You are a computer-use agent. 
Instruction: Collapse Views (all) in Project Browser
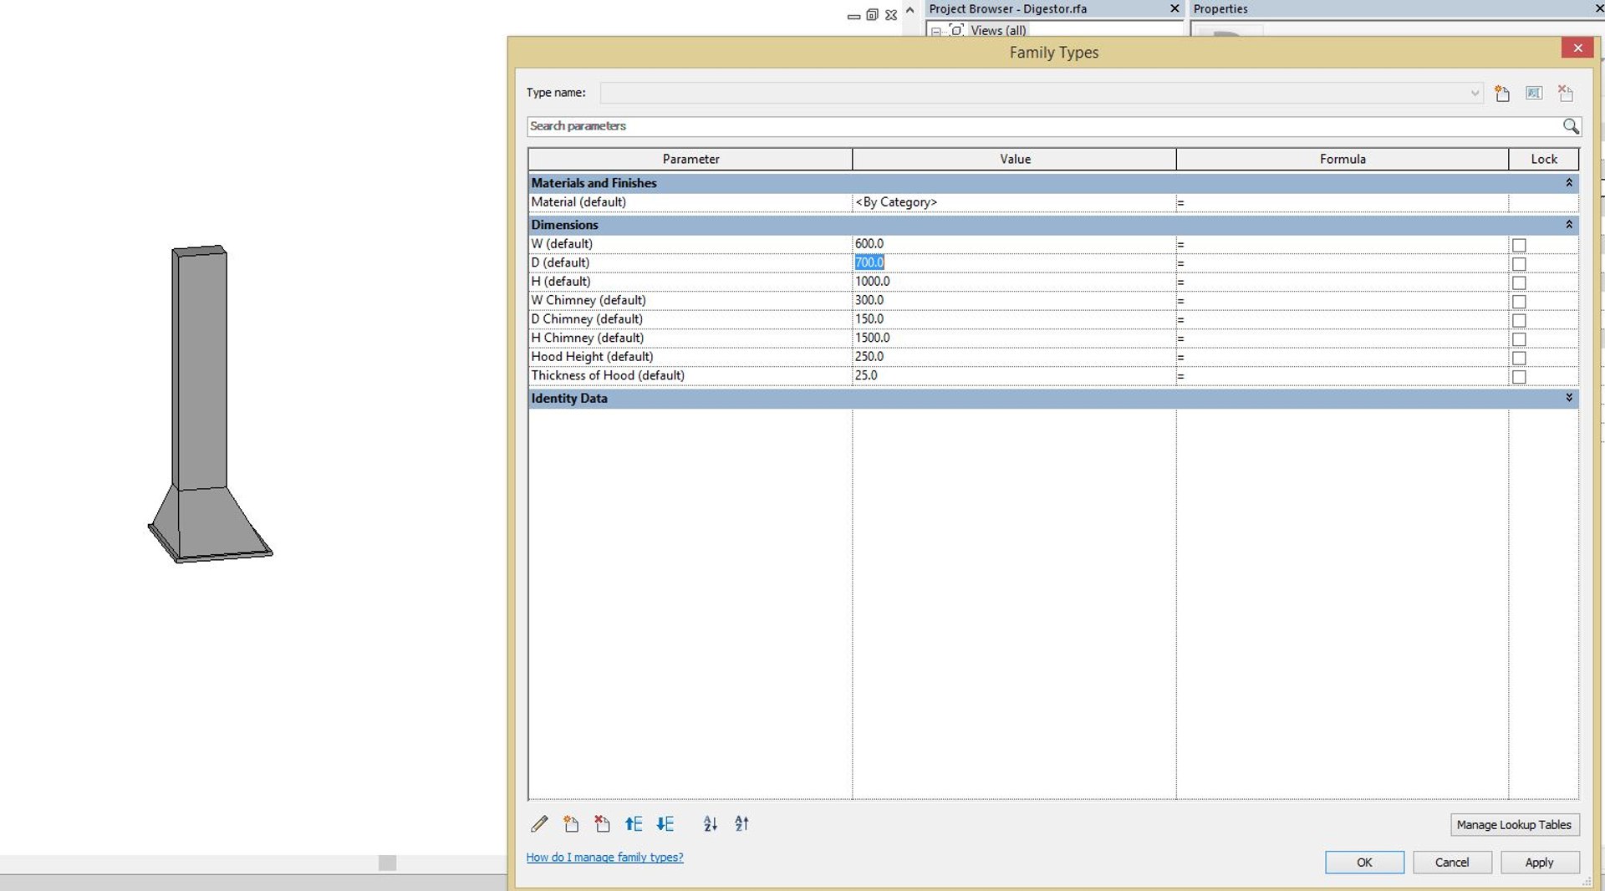(936, 31)
